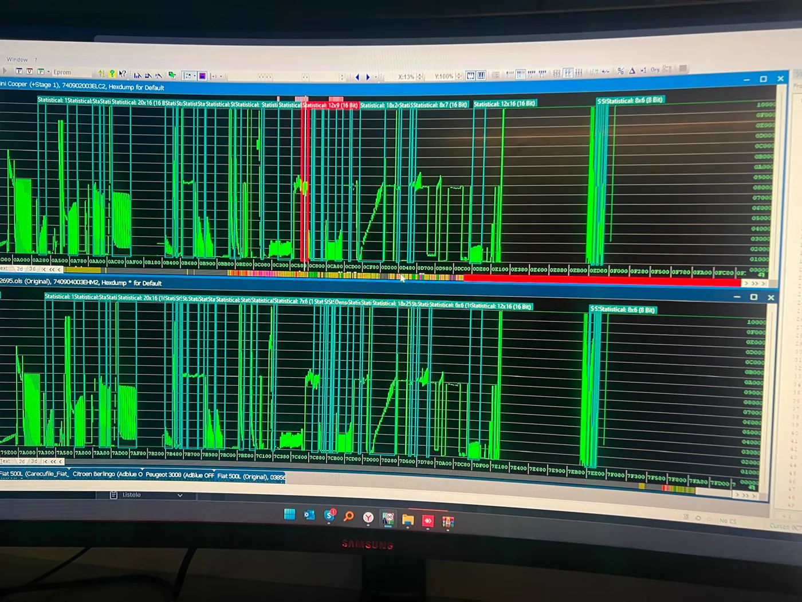Open the dropdown arrow beside the P icon
The width and height of the screenshot is (802, 602).
[48, 72]
